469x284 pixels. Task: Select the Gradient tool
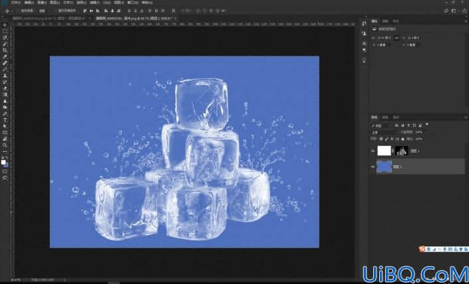[5, 94]
